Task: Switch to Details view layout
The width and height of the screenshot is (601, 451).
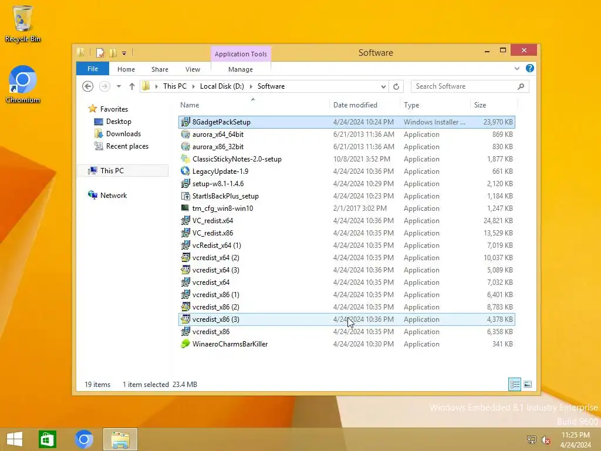Action: coord(515,384)
